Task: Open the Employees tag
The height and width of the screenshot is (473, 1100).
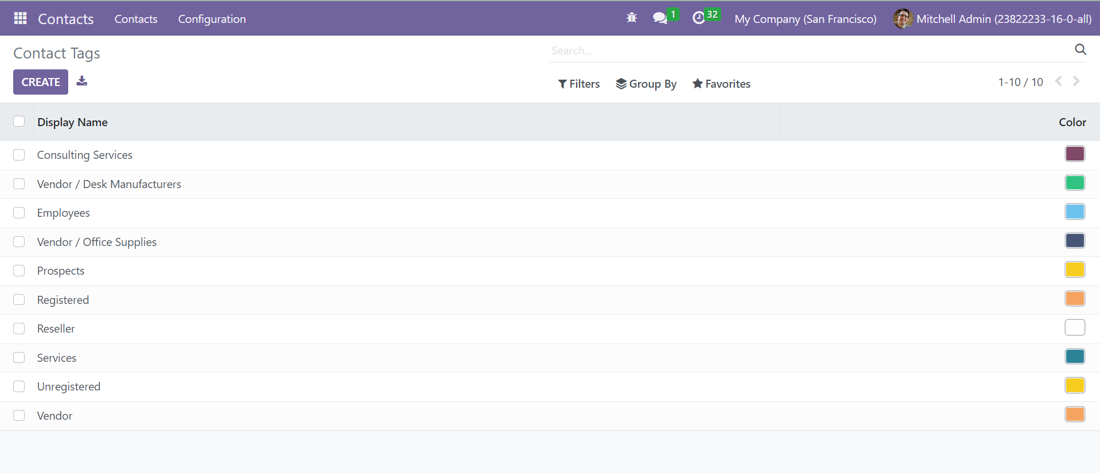Action: [64, 213]
